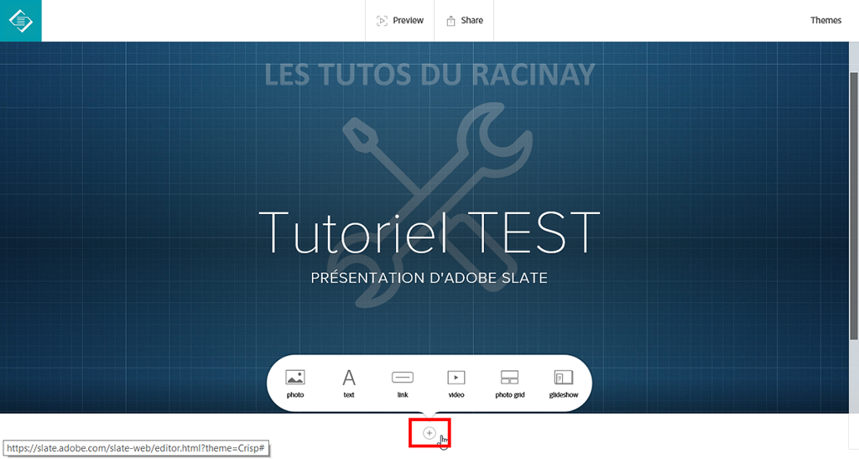Click the 'photo grid' label
This screenshot has width=859, height=459.
click(x=509, y=395)
